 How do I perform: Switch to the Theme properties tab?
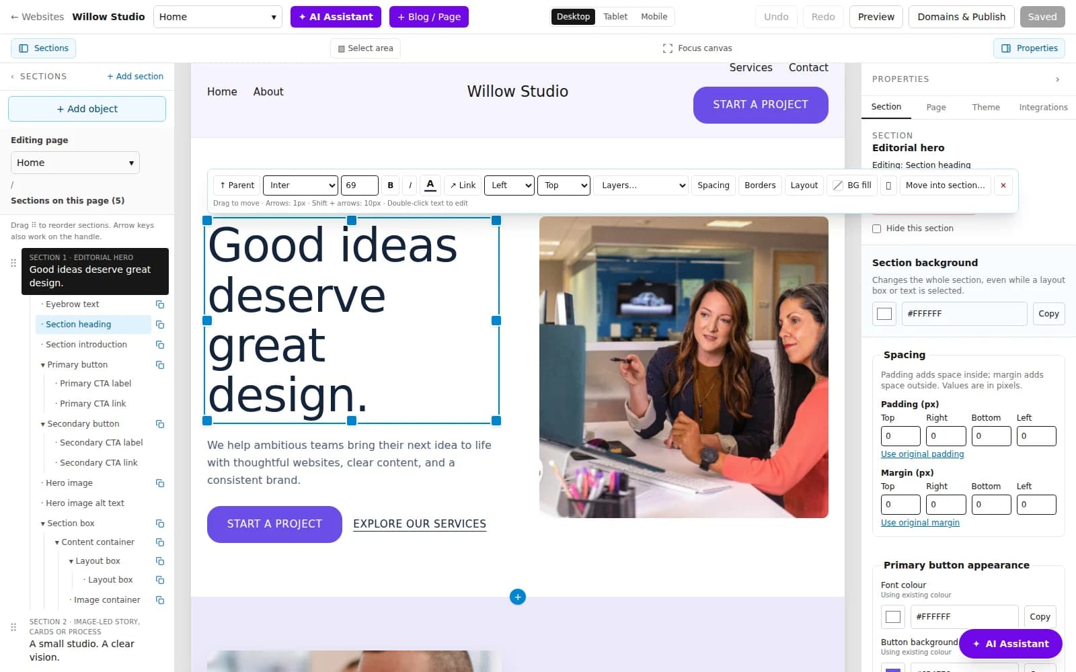(x=986, y=108)
